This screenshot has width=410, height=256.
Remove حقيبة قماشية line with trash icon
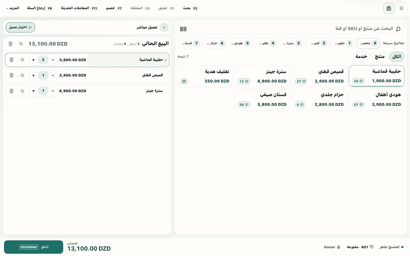tap(12, 60)
